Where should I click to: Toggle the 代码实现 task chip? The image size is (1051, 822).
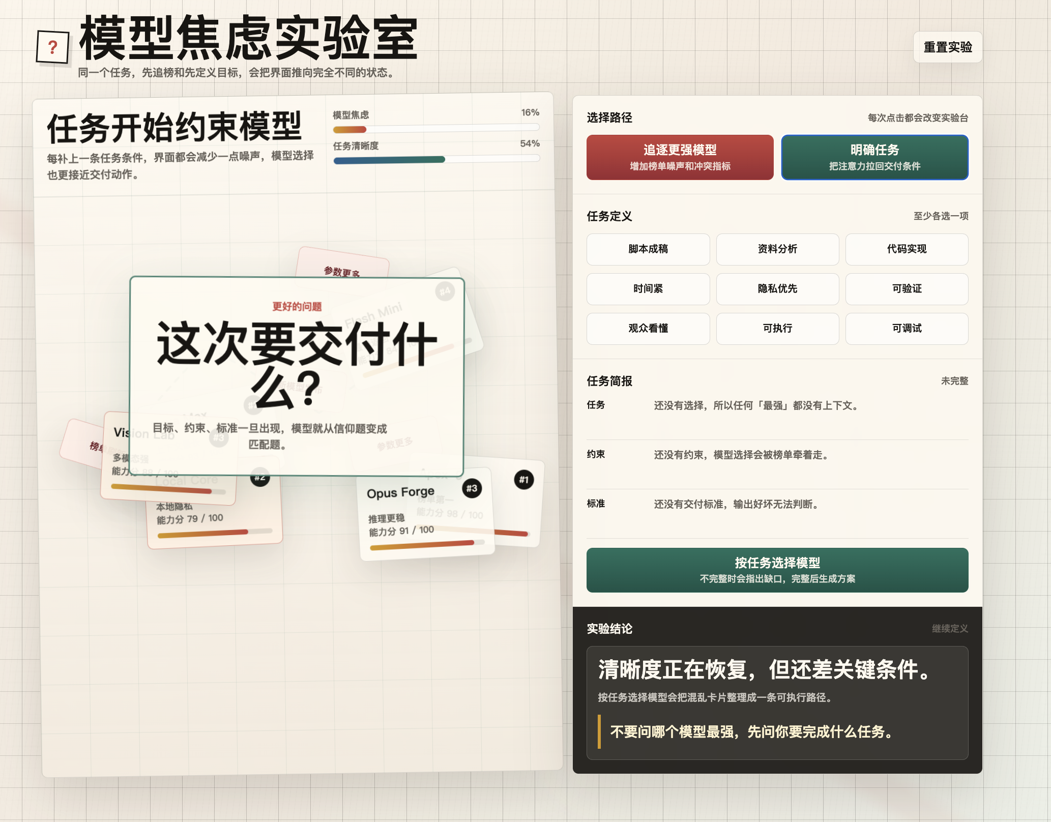907,249
